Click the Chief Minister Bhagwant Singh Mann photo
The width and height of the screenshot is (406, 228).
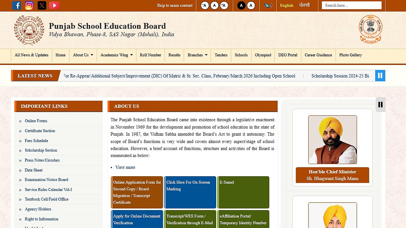click(333, 140)
